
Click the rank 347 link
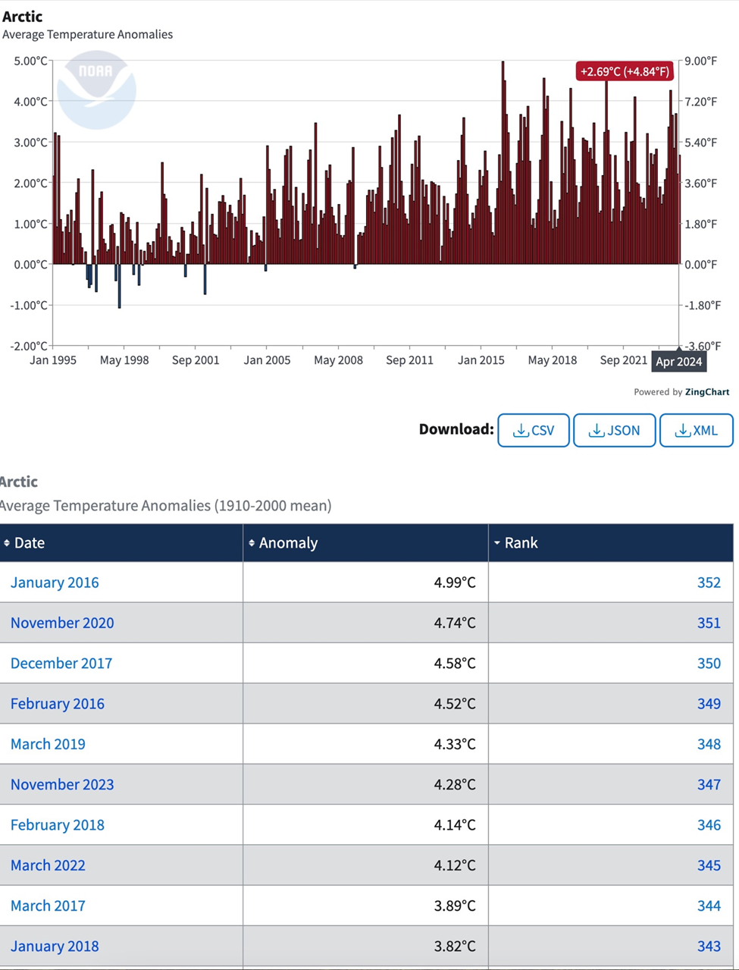pyautogui.click(x=709, y=784)
